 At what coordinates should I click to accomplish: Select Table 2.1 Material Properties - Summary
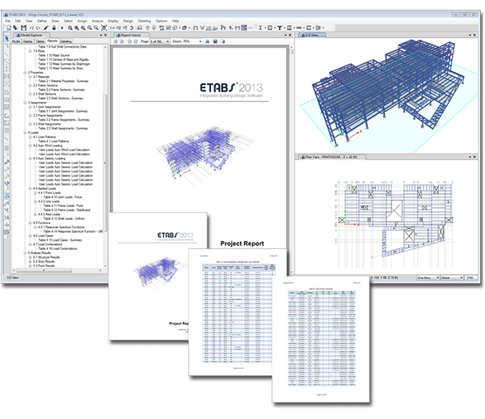pyautogui.click(x=63, y=81)
